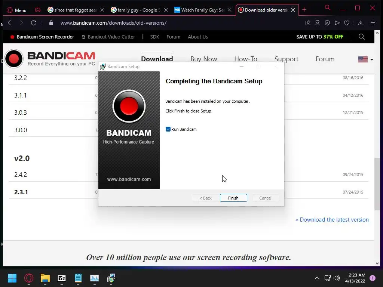Click the share page icon in address bar
Screen dimensions: 383x287
[x=308, y=23]
